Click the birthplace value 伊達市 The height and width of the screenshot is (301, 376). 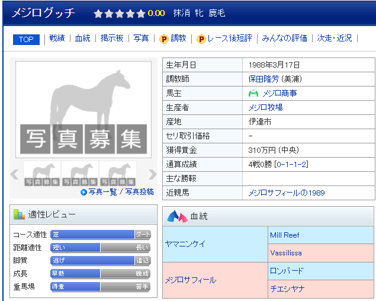(260, 121)
